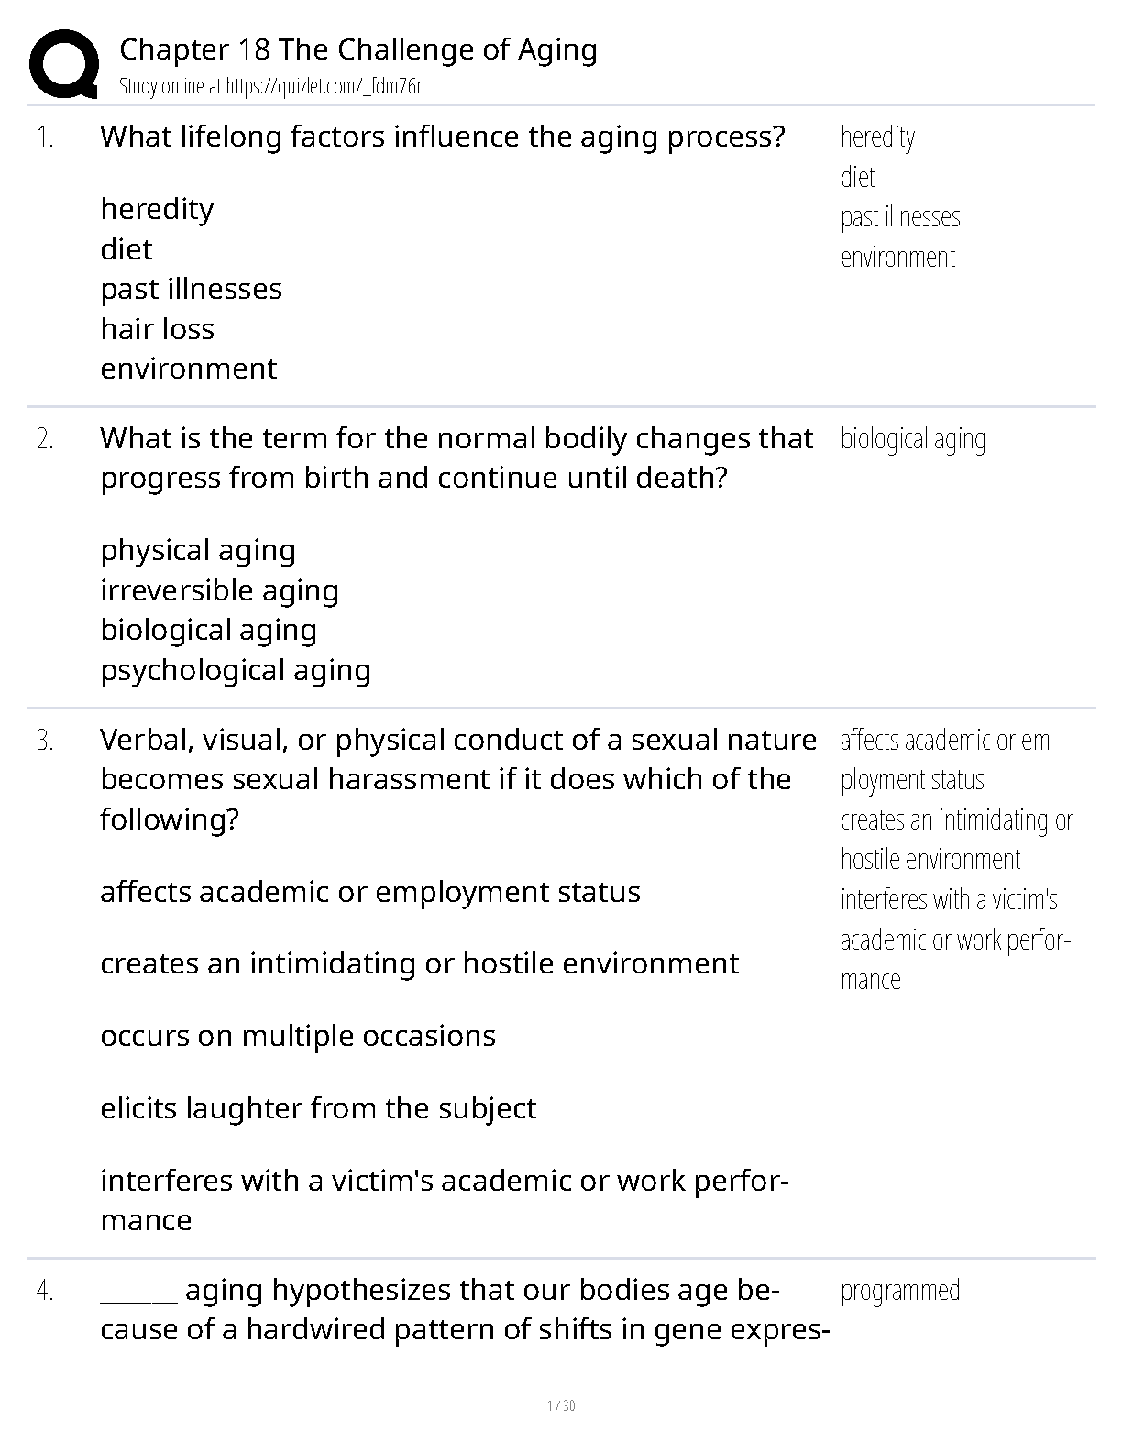Click 'elicits laughter from the subject' option
This screenshot has height=1452, width=1122.
pos(318,1107)
